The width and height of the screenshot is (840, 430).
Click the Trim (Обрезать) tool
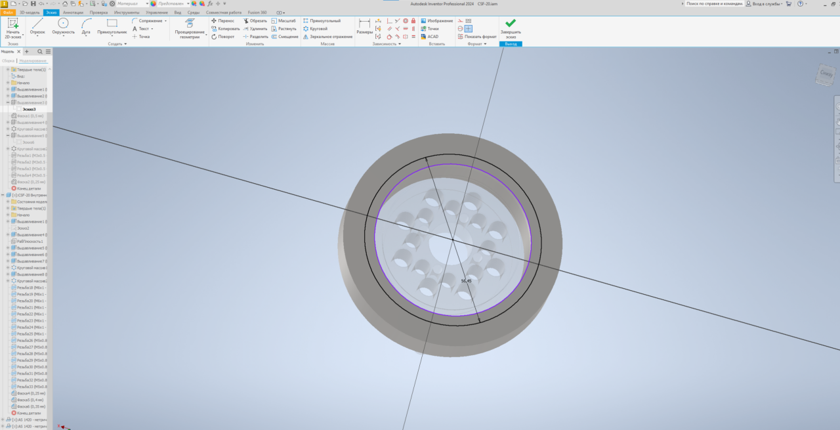click(x=255, y=21)
